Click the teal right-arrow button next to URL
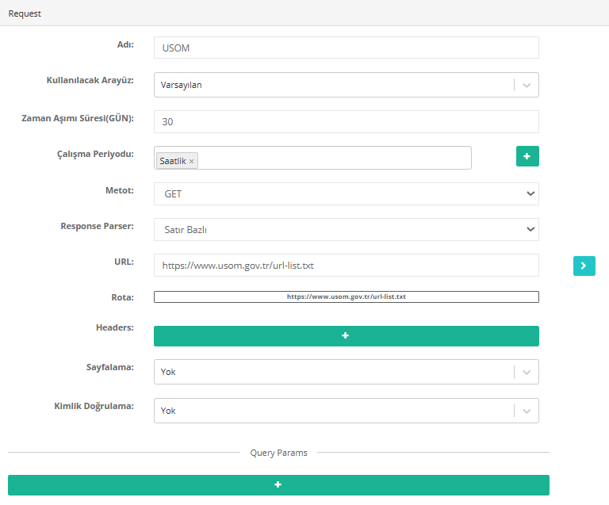Screen dimensions: 609x505 point(584,266)
